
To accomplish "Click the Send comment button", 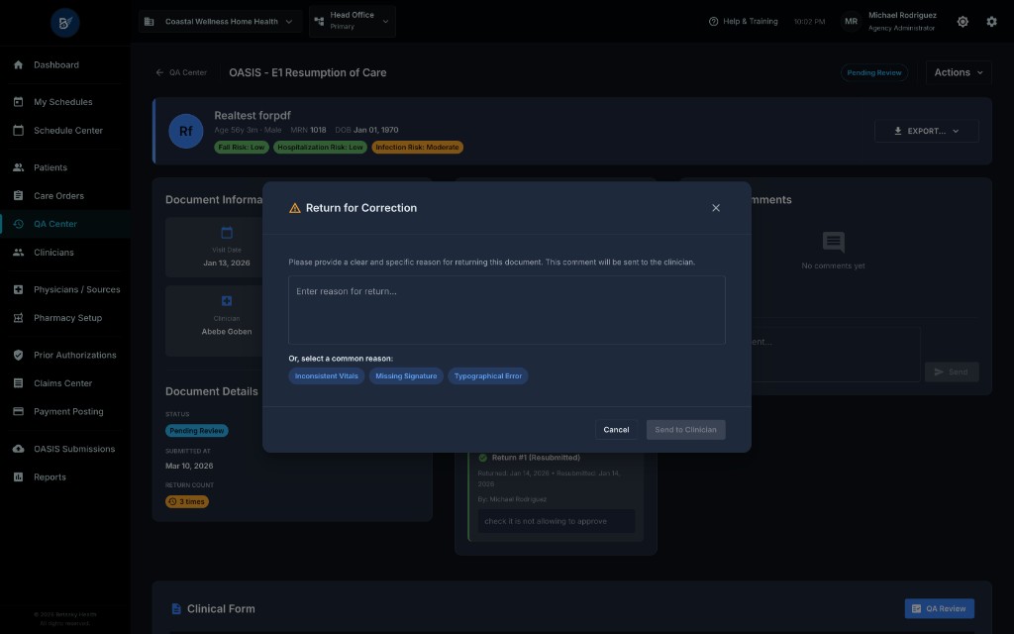I will [x=952, y=372].
